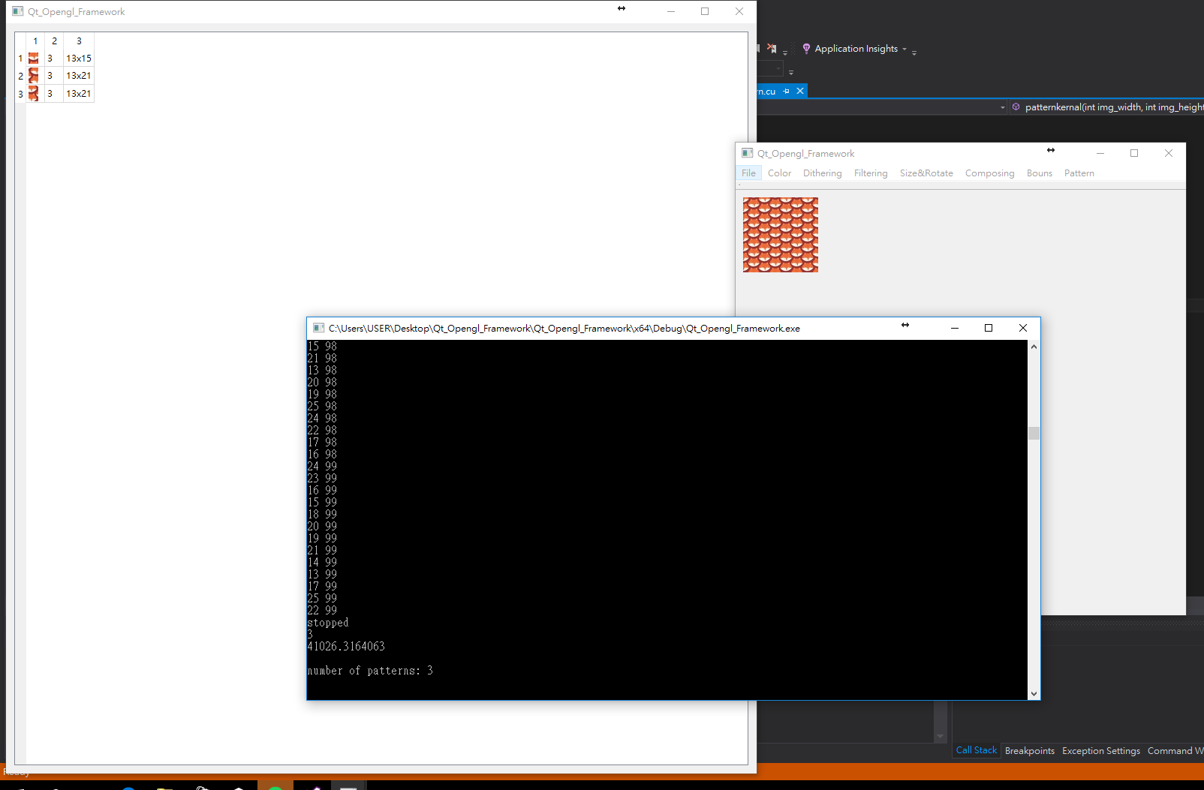Screen dimensions: 1204x790
Task: Open Application Insights in Visual Studio
Action: coord(856,49)
